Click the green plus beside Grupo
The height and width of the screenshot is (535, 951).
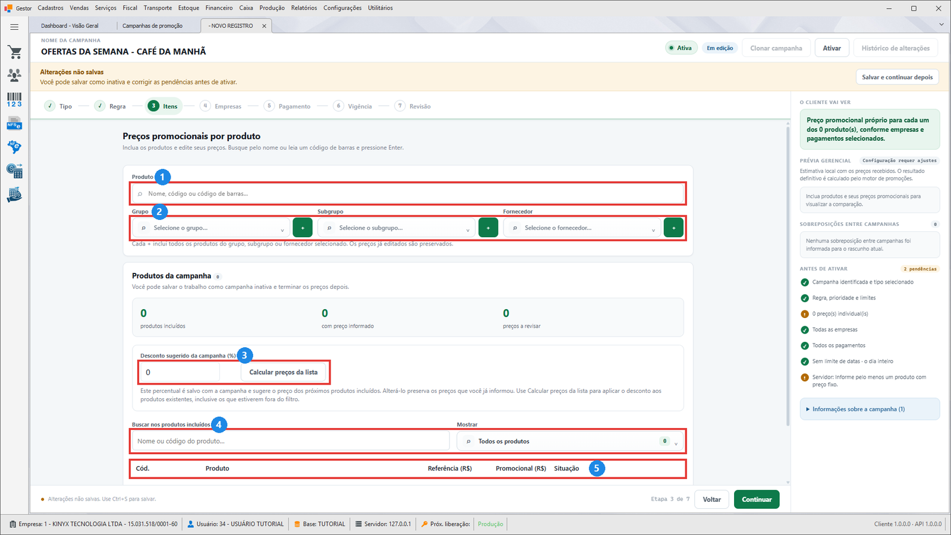[x=303, y=228]
